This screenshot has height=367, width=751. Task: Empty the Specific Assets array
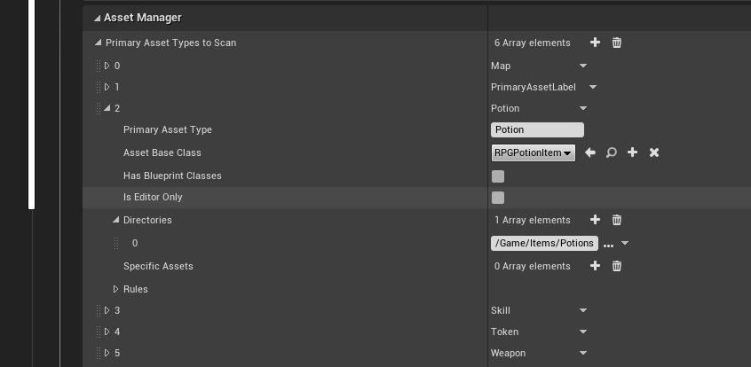617,266
